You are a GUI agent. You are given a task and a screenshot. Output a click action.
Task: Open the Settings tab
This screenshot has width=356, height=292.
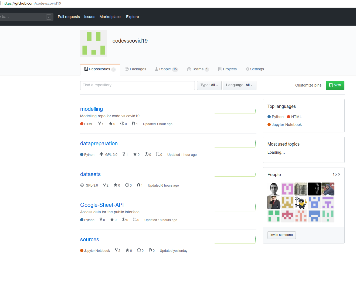tap(255, 69)
